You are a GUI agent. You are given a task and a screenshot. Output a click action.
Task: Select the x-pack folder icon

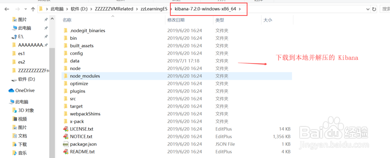(66, 121)
